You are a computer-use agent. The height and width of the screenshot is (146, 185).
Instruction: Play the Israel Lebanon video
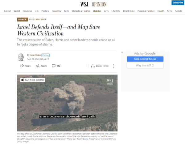pyautogui.click(x=67, y=103)
